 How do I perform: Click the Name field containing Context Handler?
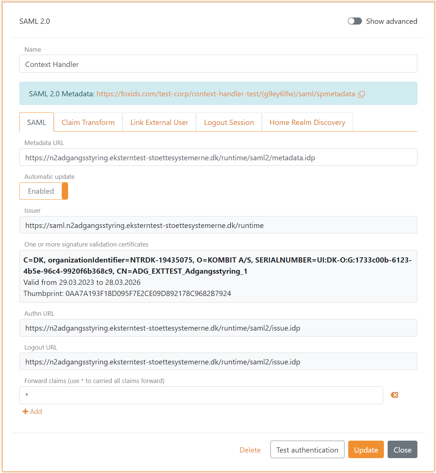pyautogui.click(x=218, y=64)
